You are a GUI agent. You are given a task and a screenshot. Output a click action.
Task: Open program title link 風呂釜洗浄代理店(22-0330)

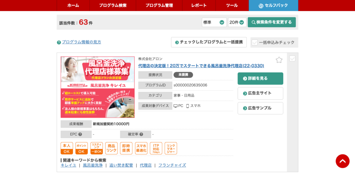(201, 66)
